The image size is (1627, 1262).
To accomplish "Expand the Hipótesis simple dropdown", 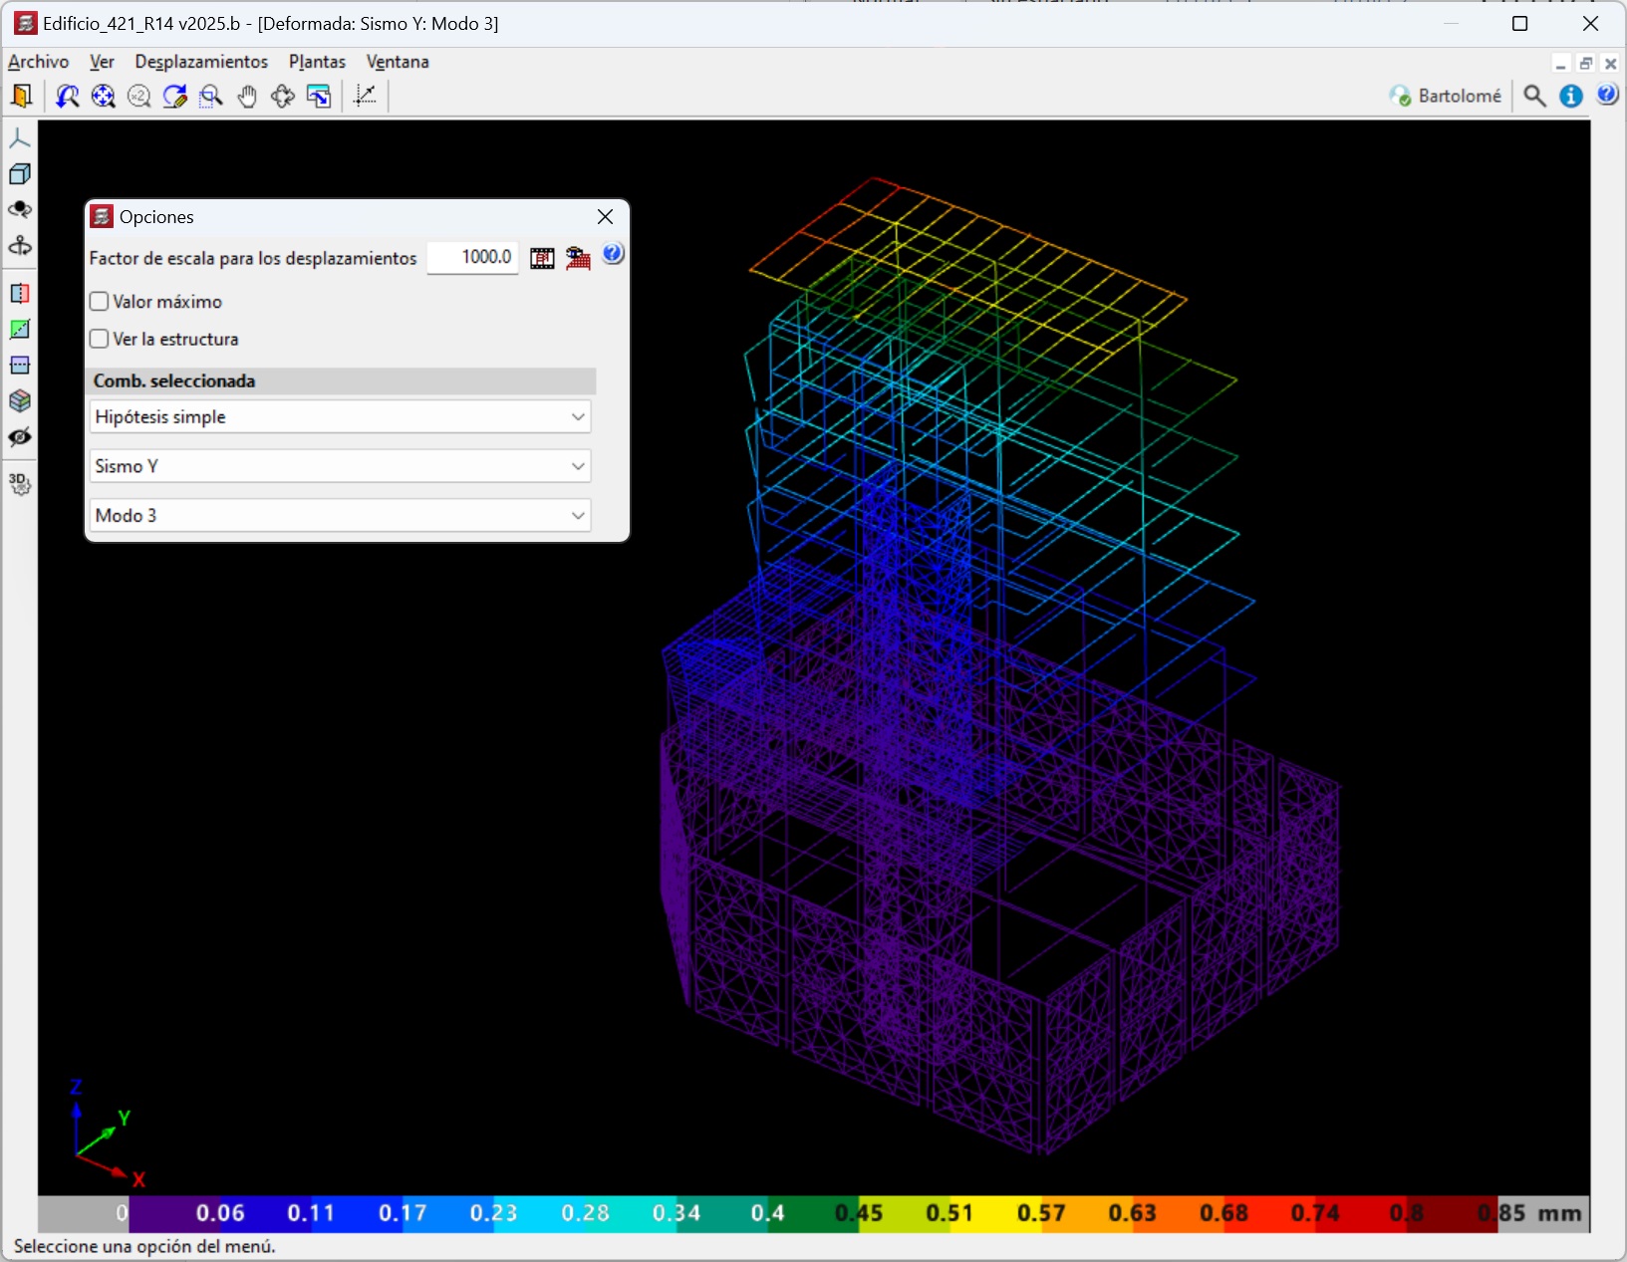I will (x=340, y=417).
